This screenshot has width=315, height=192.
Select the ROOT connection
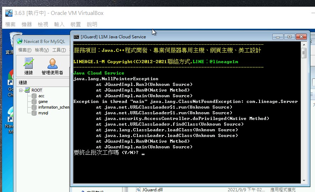[37, 90]
